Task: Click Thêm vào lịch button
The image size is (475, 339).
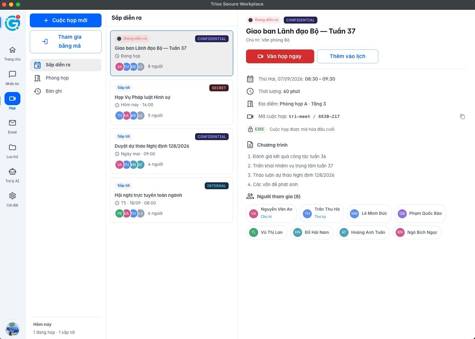Action: (x=348, y=56)
